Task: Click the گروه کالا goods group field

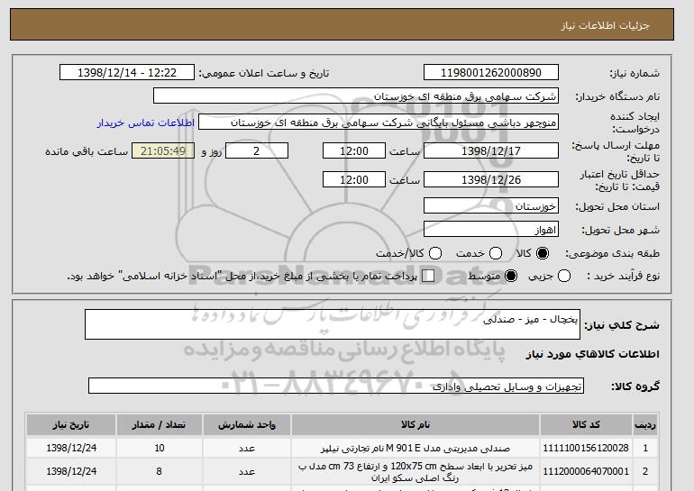Action: pyautogui.click(x=336, y=386)
